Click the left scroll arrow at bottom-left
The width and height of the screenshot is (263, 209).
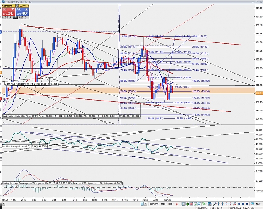point(3,204)
